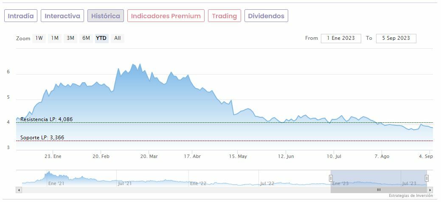The height and width of the screenshot is (202, 441).
Task: Click the From date field
Action: click(x=341, y=38)
